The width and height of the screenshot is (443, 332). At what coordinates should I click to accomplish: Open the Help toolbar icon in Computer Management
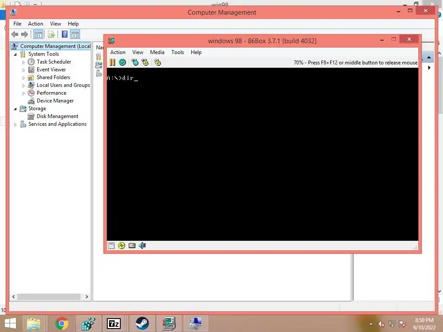point(65,34)
